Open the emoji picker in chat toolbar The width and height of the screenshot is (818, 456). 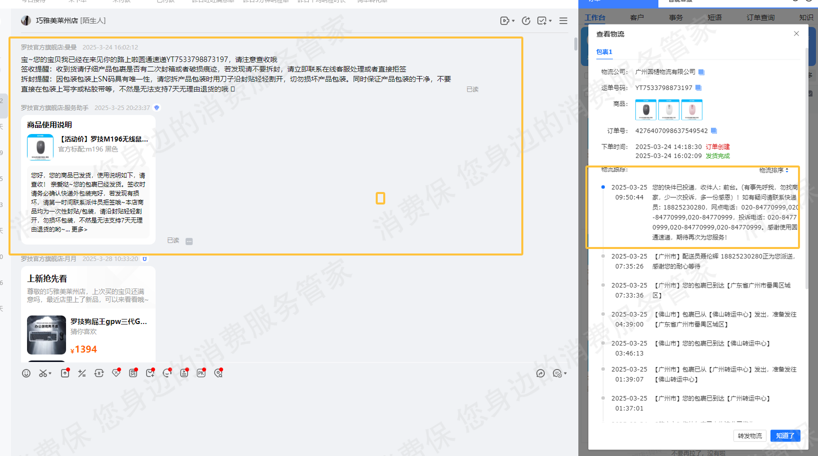click(x=27, y=373)
